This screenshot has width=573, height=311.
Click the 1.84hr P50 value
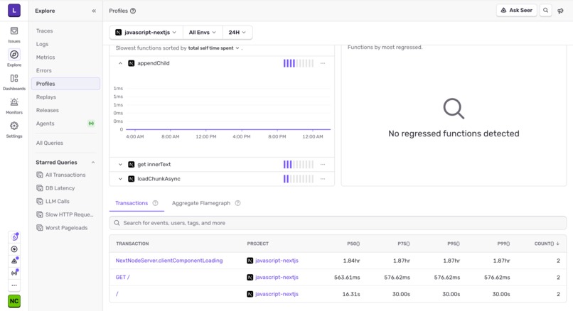[x=351, y=261]
